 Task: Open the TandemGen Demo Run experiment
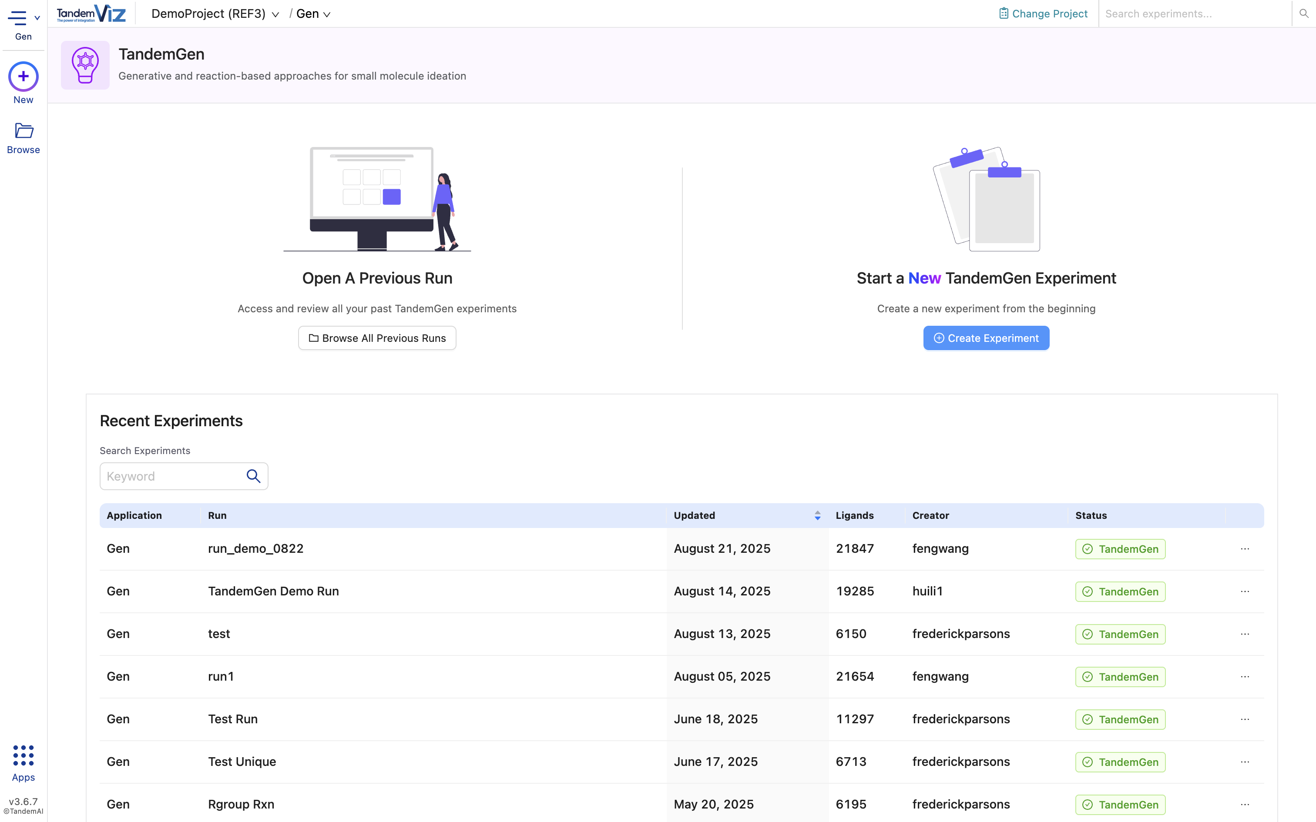(274, 591)
